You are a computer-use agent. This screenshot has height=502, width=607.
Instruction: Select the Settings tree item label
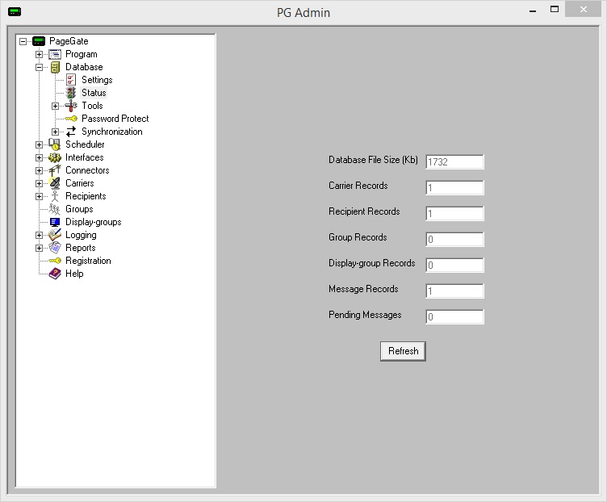point(97,80)
